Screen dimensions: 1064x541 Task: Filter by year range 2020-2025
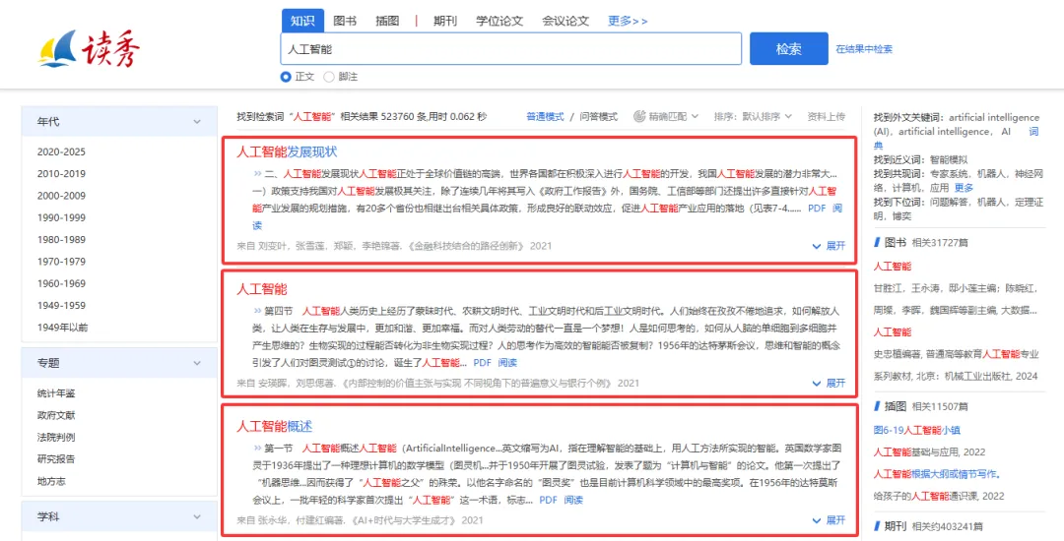[61, 152]
